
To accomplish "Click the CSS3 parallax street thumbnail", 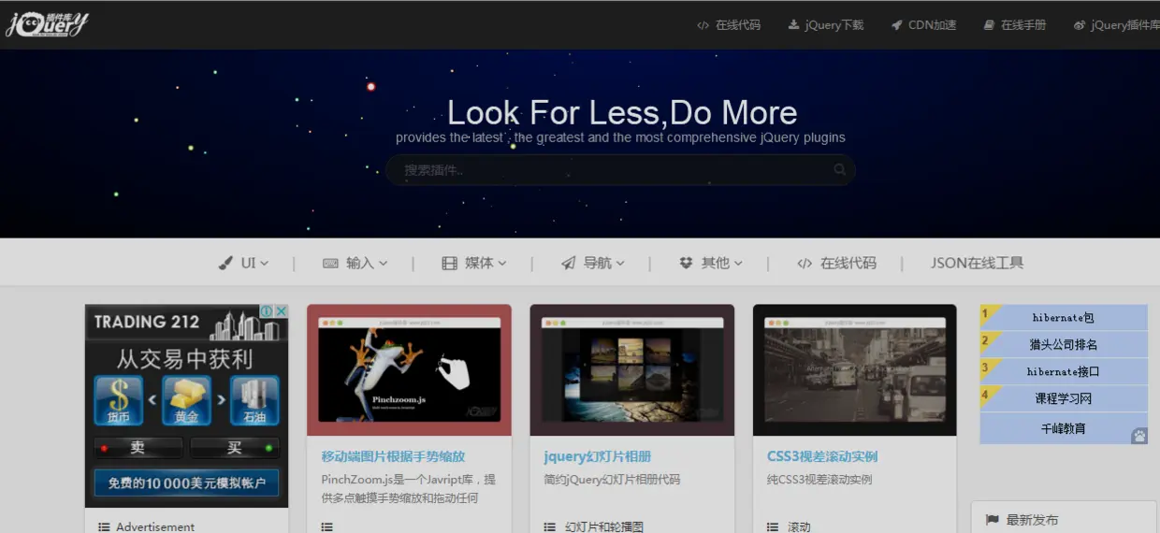I will 854,370.
